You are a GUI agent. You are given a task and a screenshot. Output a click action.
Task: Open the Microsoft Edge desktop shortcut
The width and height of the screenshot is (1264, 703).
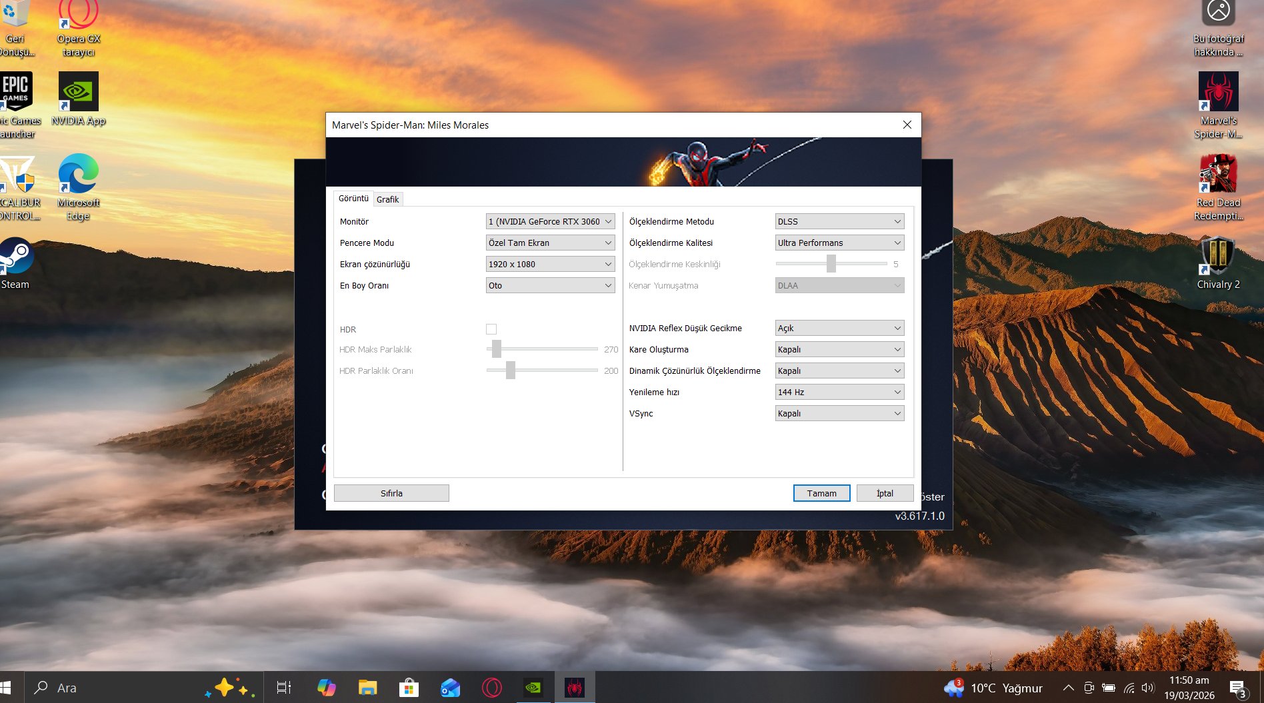[x=78, y=188]
